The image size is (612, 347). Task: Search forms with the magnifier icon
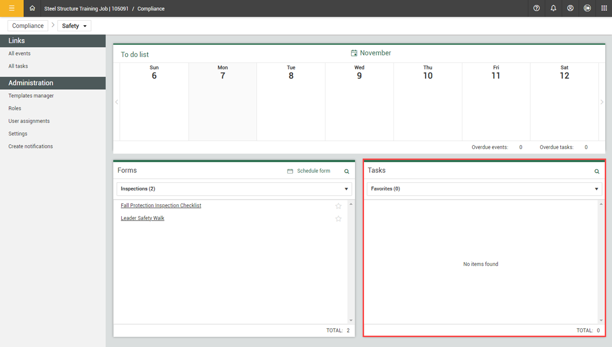[x=347, y=171]
